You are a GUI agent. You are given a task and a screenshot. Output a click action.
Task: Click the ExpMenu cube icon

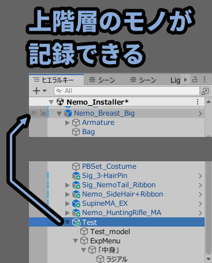(84, 240)
